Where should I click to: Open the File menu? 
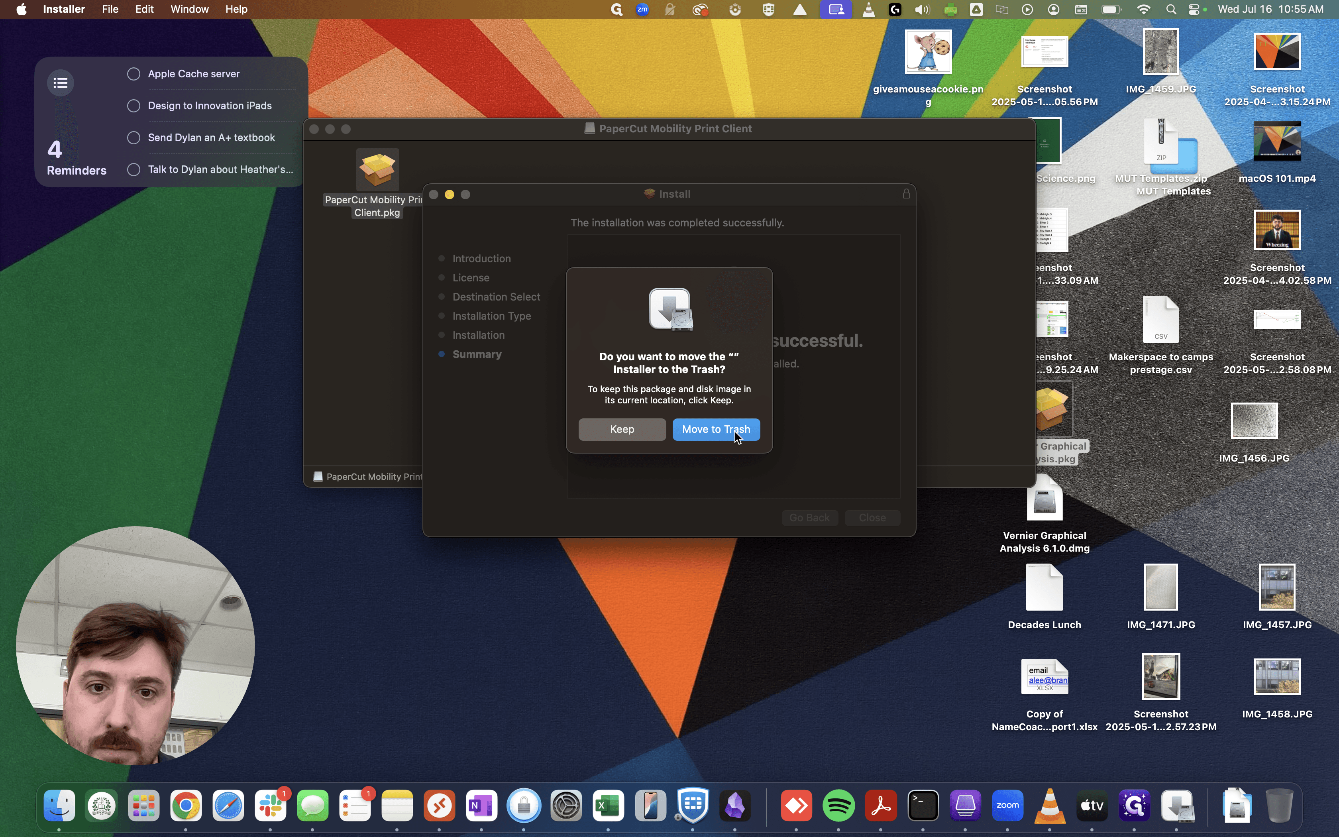pyautogui.click(x=110, y=10)
